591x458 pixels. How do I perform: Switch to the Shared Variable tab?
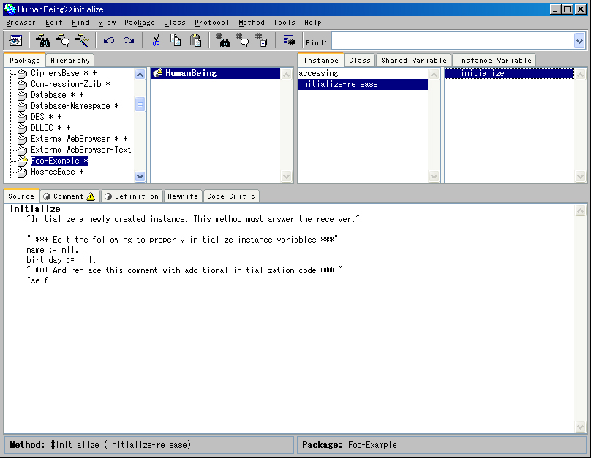413,60
